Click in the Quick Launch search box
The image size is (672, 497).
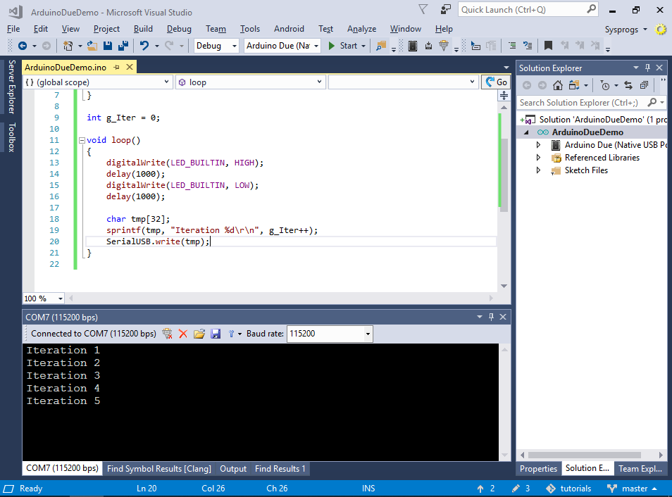(528, 9)
